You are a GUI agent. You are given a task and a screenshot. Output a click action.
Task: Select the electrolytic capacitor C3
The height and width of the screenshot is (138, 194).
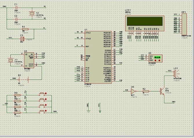[x=22, y=38]
